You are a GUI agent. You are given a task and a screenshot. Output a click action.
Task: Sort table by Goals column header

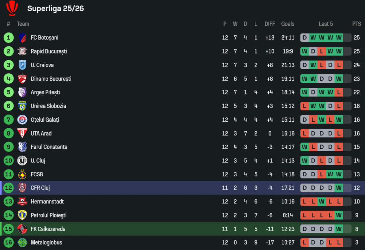[288, 24]
